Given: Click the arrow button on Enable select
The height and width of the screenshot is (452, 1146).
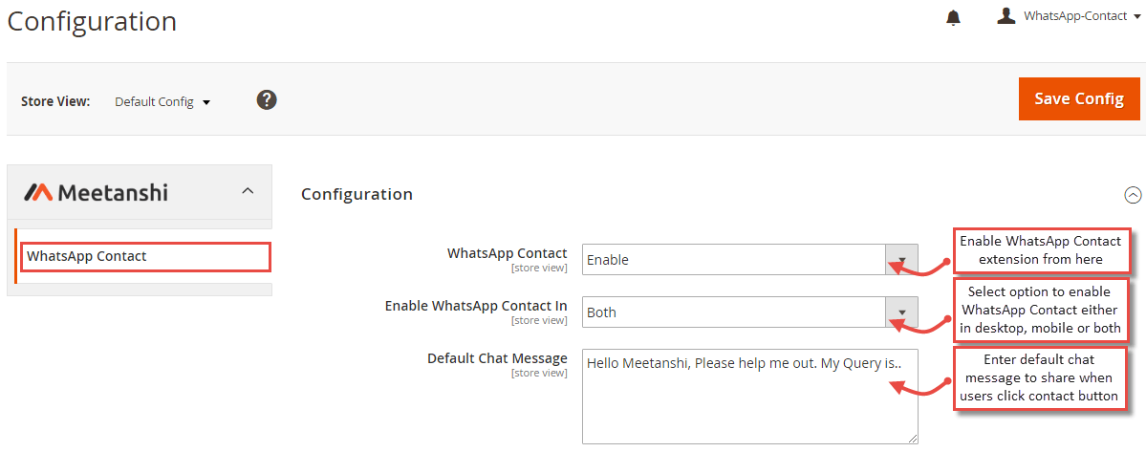Looking at the screenshot, I should [x=902, y=259].
